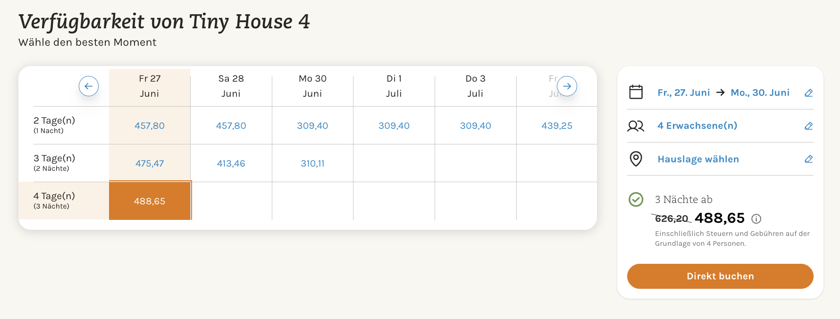Click the pencil icon next to Hauslage wählen
Image resolution: width=840 pixels, height=319 pixels.
click(808, 159)
